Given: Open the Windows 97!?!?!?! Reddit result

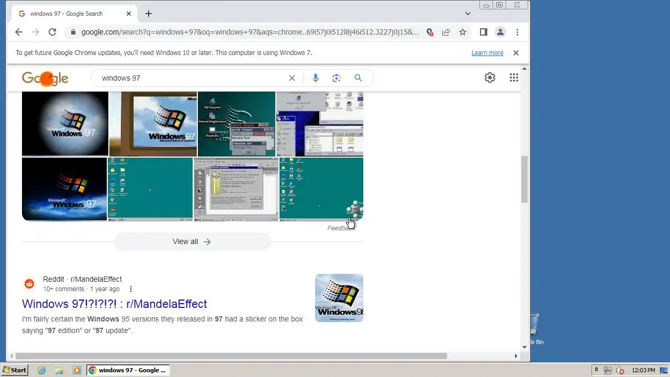Looking at the screenshot, I should point(114,304).
